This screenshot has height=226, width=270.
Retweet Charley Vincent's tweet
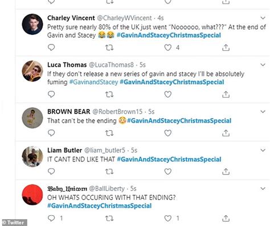(x=109, y=47)
